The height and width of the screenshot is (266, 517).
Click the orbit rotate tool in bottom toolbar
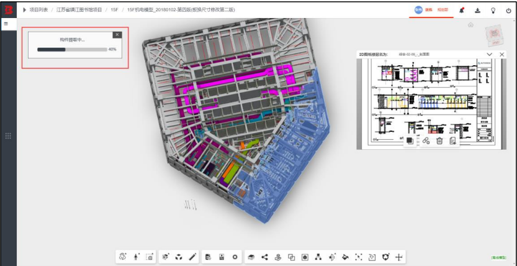(x=123, y=257)
